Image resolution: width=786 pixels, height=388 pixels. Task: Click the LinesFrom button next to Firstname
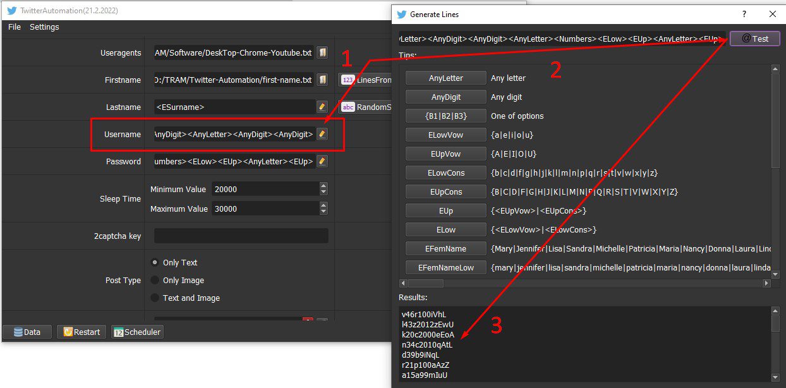tap(365, 80)
